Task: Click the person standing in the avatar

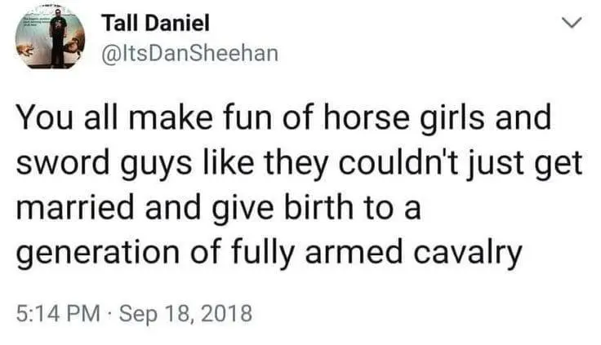Action: [57, 39]
